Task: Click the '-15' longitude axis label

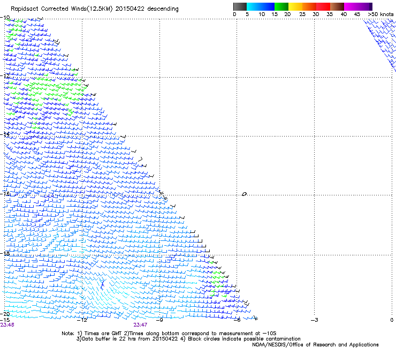Action: point(5,320)
